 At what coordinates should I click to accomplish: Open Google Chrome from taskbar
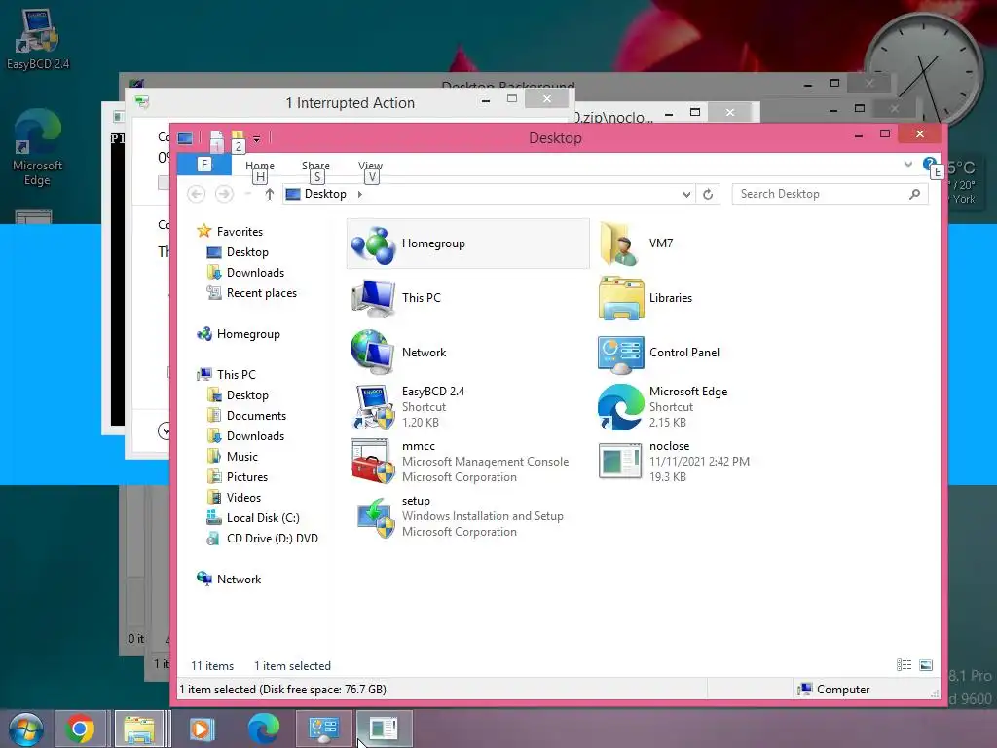(x=80, y=729)
